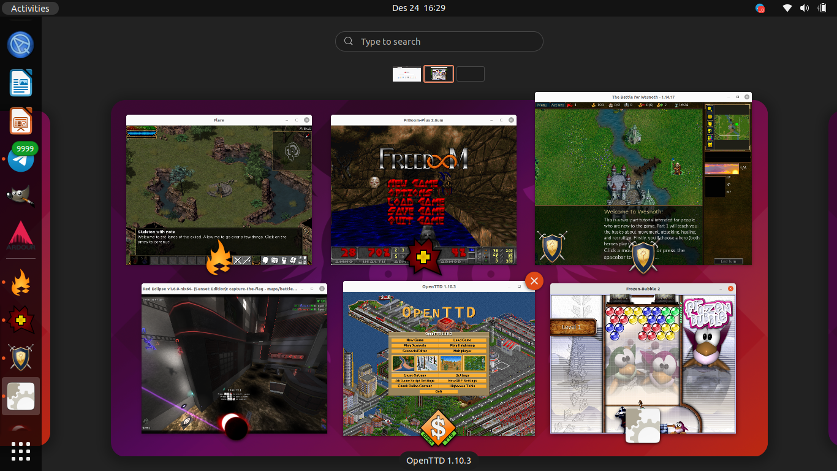837x471 pixels.
Task: Open the blue circular app at the dock's top
Action: pyautogui.click(x=21, y=45)
